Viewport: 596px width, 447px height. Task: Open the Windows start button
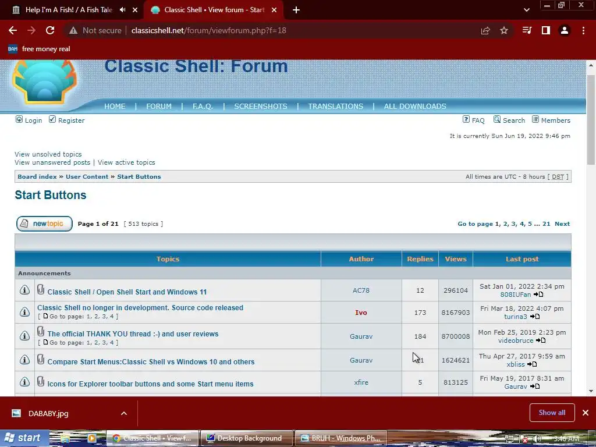pyautogui.click(x=23, y=438)
